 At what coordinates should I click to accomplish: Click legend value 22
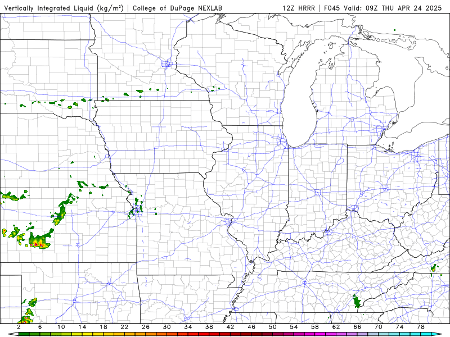coord(124,327)
